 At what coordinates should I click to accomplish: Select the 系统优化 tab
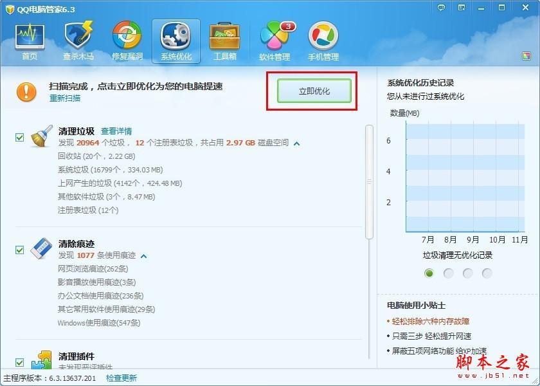coord(176,41)
